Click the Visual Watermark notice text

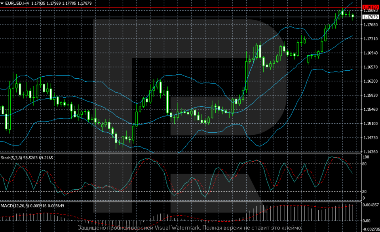coord(190,228)
